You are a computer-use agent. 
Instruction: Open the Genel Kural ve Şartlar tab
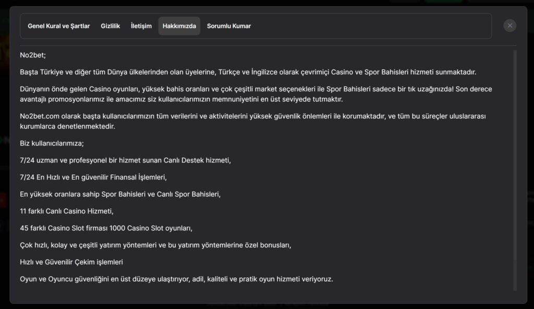click(x=58, y=26)
